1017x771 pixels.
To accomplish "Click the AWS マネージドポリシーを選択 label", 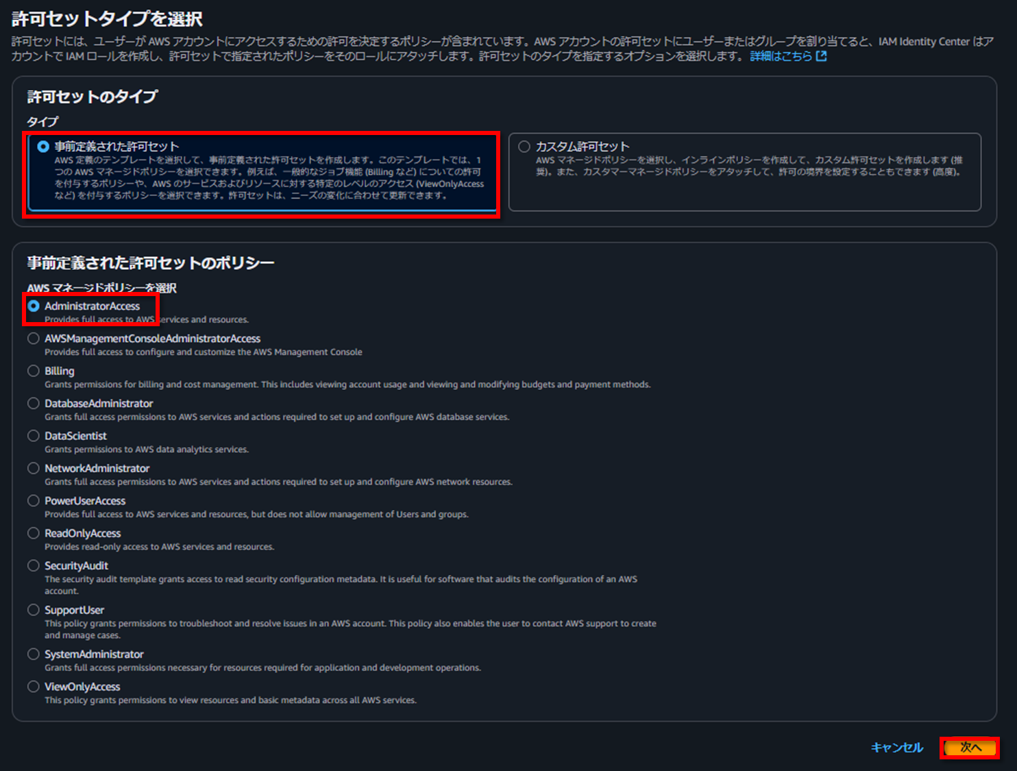I will (101, 288).
